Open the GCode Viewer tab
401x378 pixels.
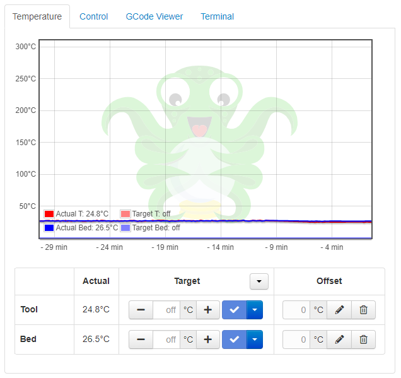click(154, 16)
